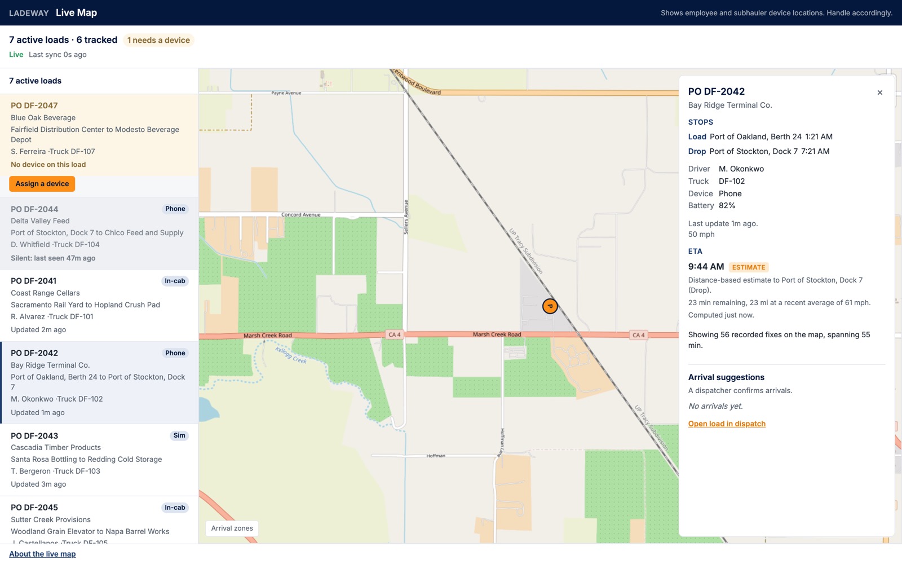This screenshot has height=564, width=902.
Task: Click the 'Last sync 0s ago' text
Action: tap(58, 55)
